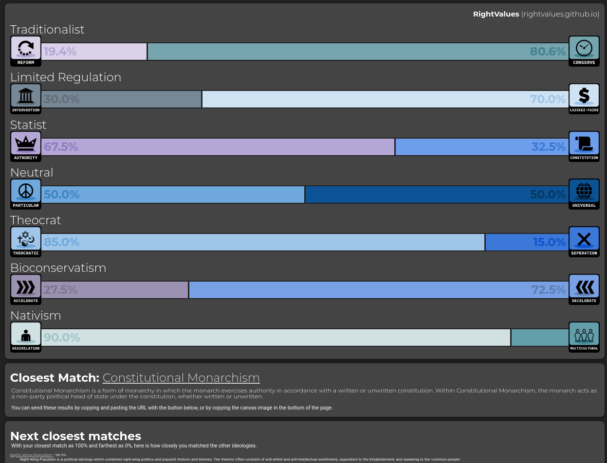Image resolution: width=607 pixels, height=463 pixels.
Task: Click the Next closest matches heading
Action: click(x=75, y=436)
